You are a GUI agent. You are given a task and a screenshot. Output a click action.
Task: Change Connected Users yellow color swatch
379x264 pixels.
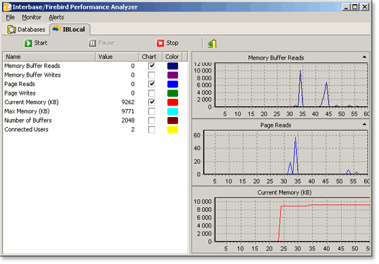[173, 129]
